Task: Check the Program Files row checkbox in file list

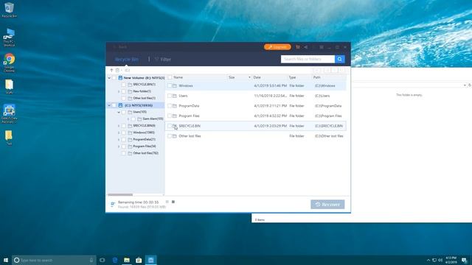Action: 170,116
